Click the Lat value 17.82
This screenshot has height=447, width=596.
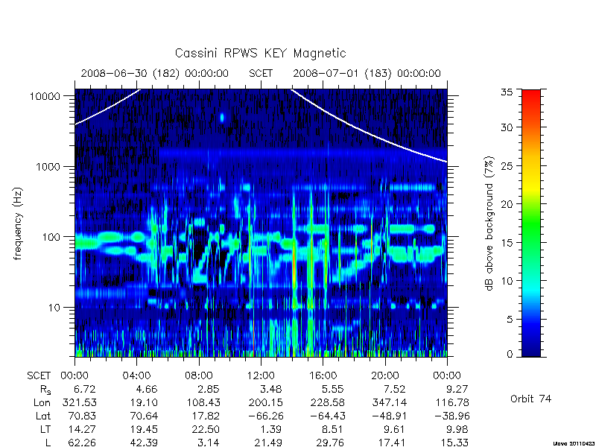pyautogui.click(x=206, y=416)
